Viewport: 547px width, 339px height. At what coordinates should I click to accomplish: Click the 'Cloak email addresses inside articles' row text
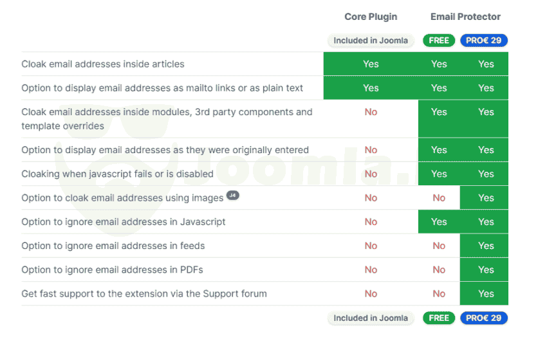click(103, 64)
